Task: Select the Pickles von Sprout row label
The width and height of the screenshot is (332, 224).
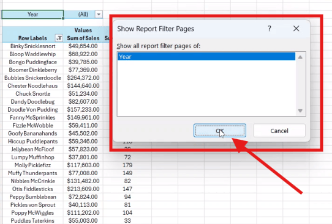Action: tap(32, 205)
